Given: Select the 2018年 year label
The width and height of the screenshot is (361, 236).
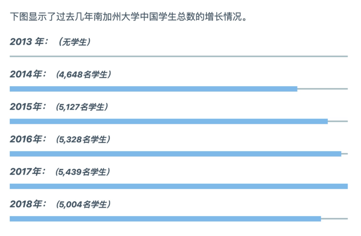Looking at the screenshot, I should pos(28,204).
